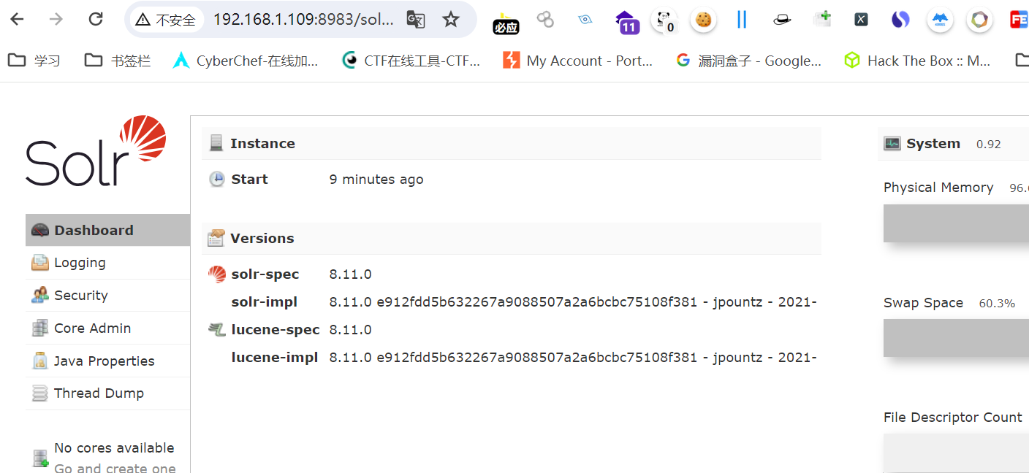This screenshot has width=1029, height=473.
Task: Click the '9 minutes ago' start time
Action: pyautogui.click(x=376, y=180)
